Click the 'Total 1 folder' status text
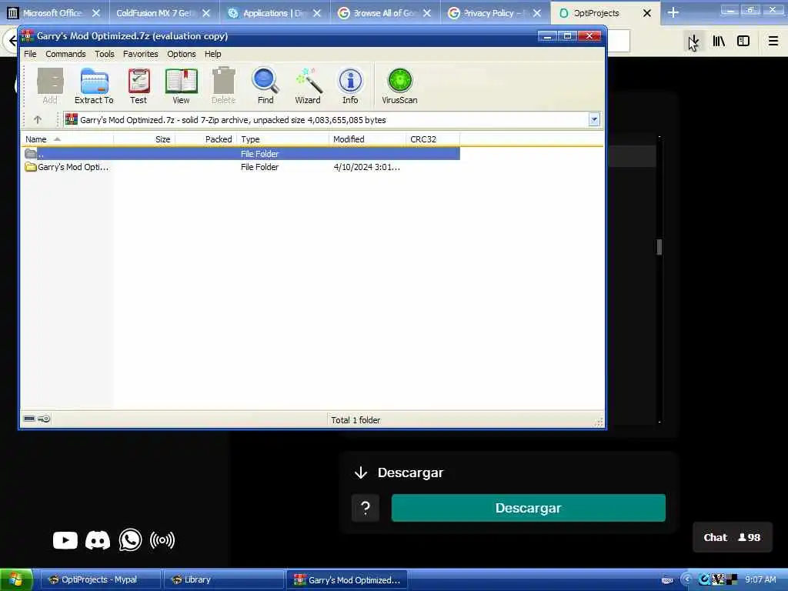The width and height of the screenshot is (788, 591). click(356, 420)
